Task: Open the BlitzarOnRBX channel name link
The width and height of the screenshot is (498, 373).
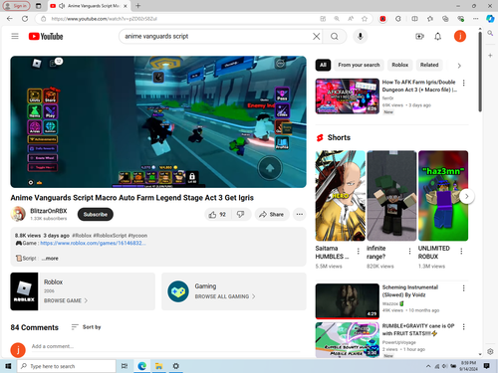Action: click(49, 211)
